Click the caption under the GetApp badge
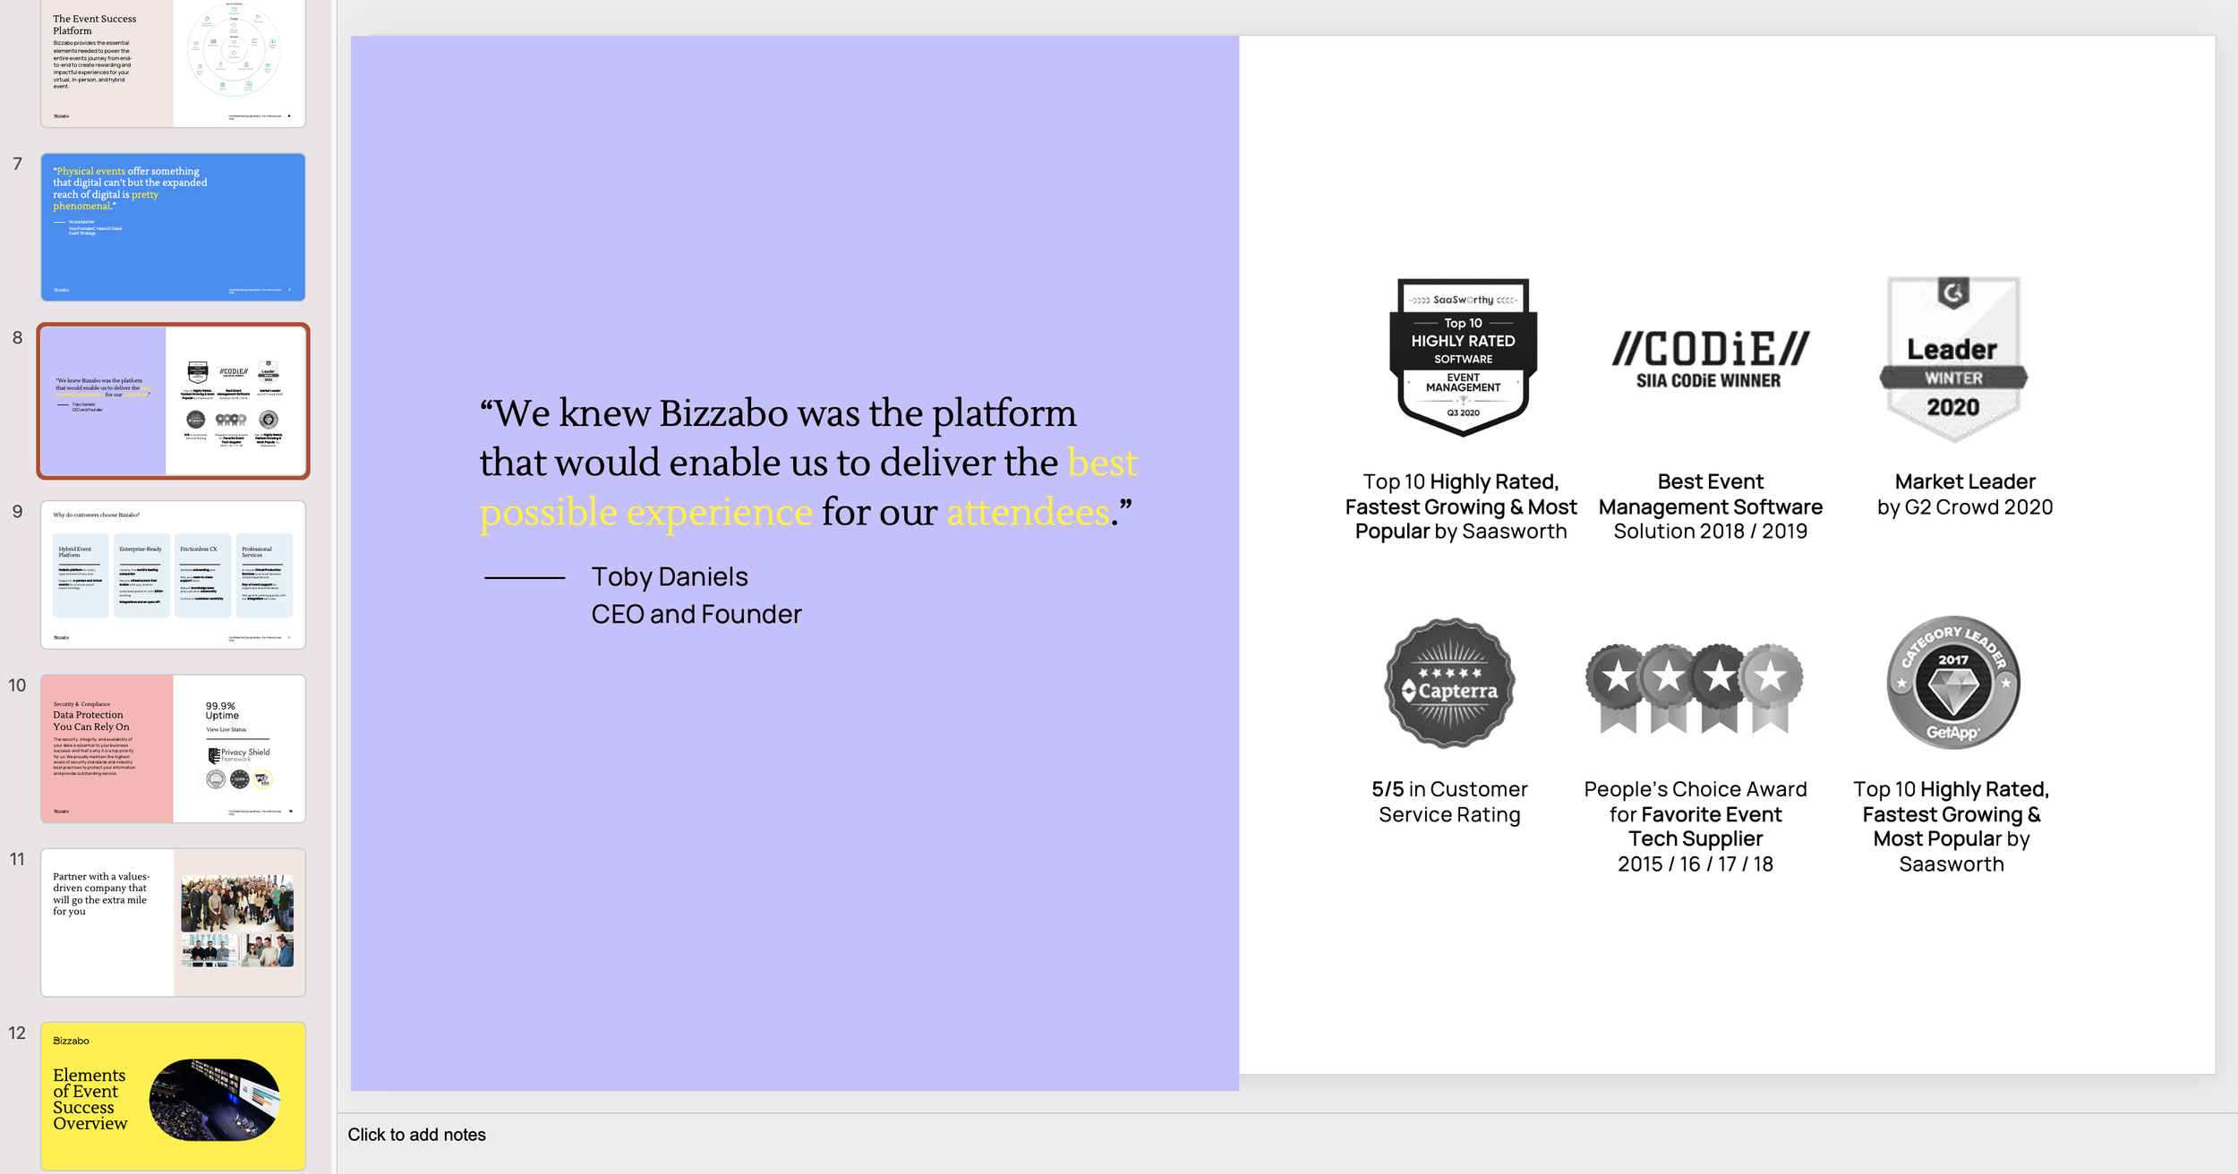The width and height of the screenshot is (2238, 1174). point(1952,827)
